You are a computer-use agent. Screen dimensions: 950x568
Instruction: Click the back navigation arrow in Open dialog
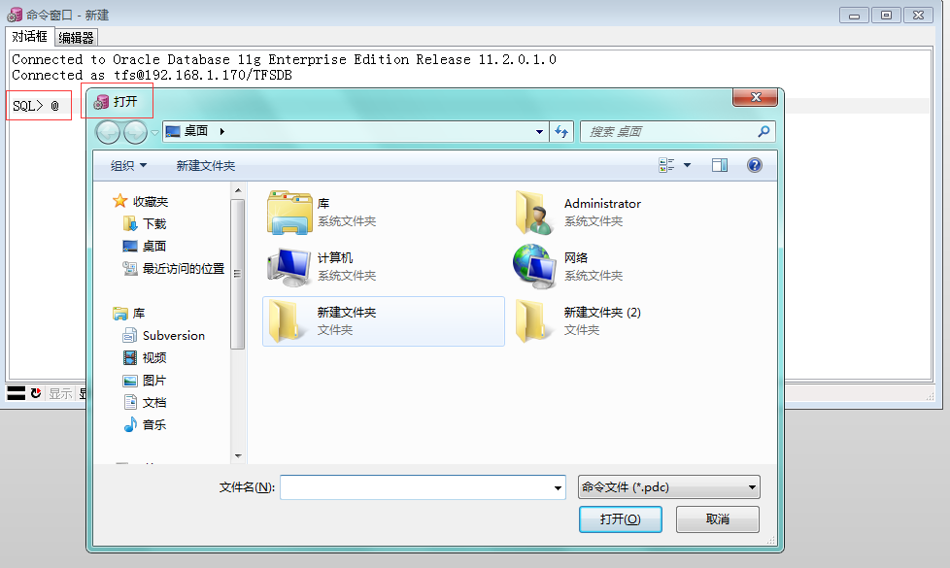(x=109, y=131)
